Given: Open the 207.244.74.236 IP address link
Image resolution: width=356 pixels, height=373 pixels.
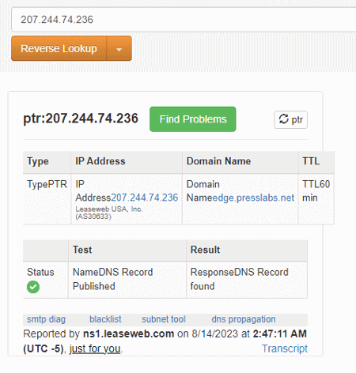Looking at the screenshot, I should (145, 198).
